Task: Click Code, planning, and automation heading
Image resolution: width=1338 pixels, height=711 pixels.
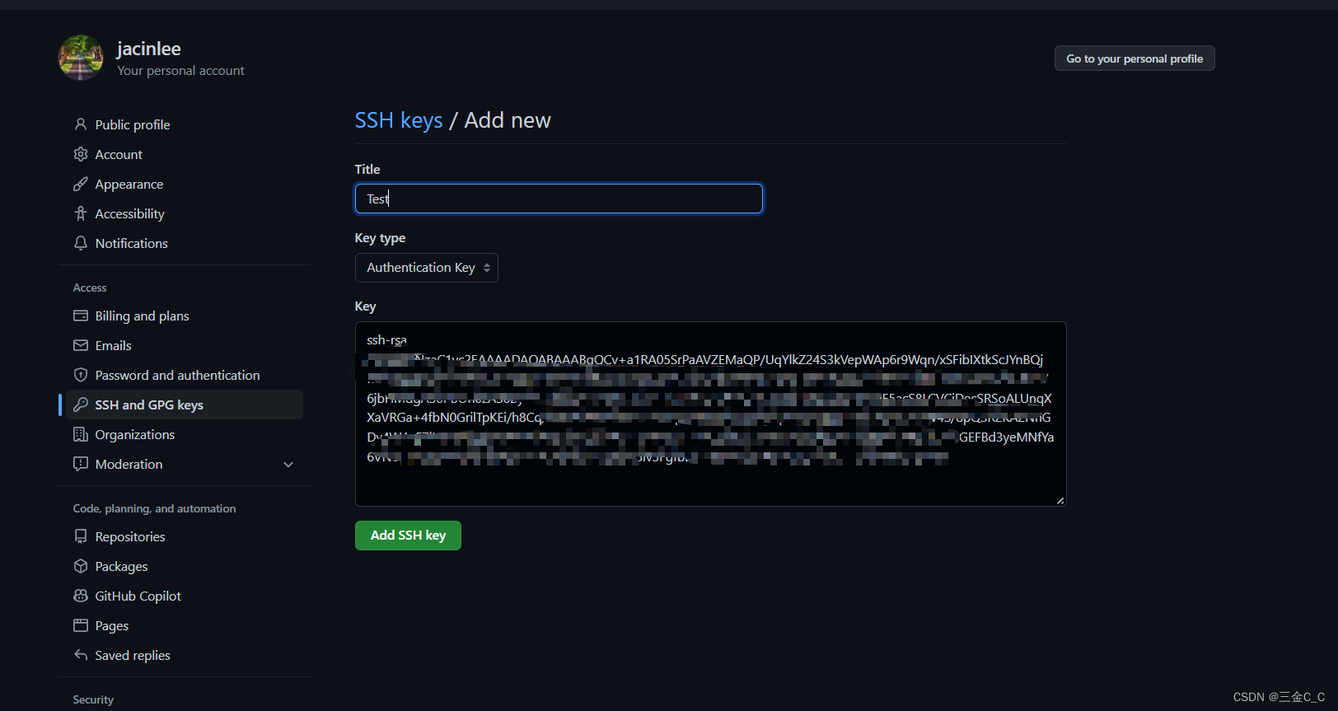Action: pyautogui.click(x=154, y=508)
